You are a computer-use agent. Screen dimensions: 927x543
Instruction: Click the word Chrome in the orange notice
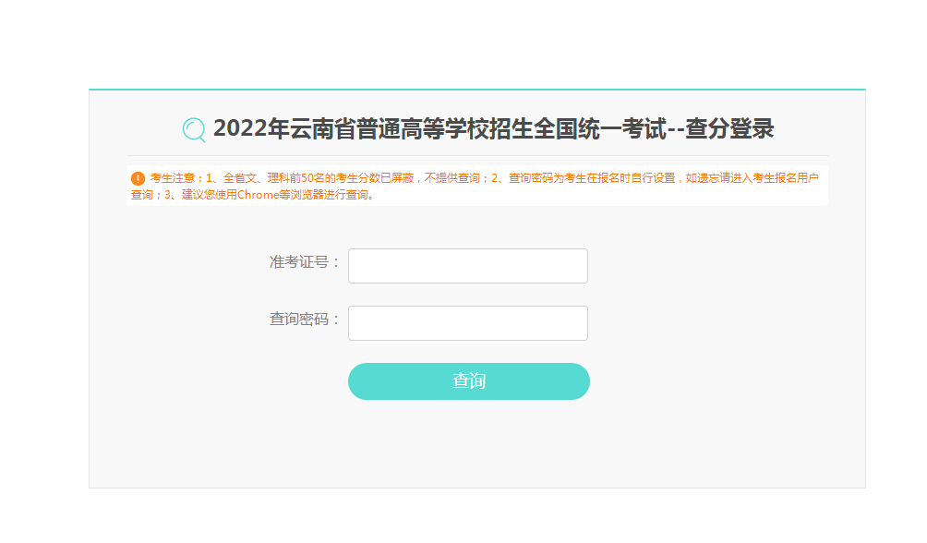click(x=258, y=195)
